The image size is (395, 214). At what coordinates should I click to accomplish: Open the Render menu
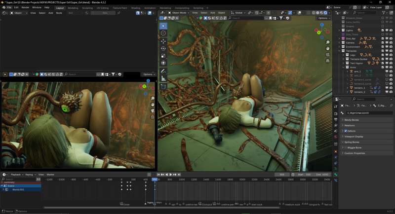point(25,7)
